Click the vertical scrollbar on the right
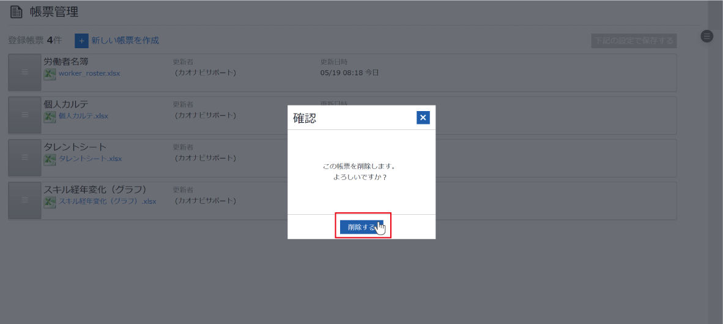723x324 pixels. (x=715, y=162)
